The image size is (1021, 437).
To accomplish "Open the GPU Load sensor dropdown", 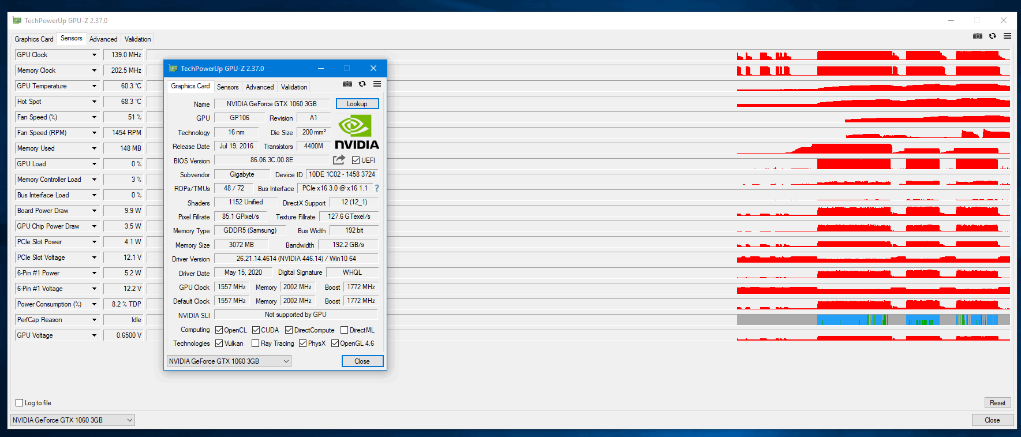I will pyautogui.click(x=94, y=164).
